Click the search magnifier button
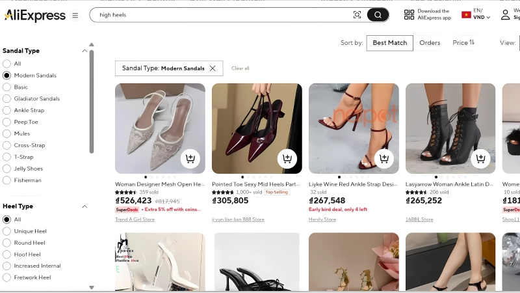520x293 pixels. (x=378, y=15)
